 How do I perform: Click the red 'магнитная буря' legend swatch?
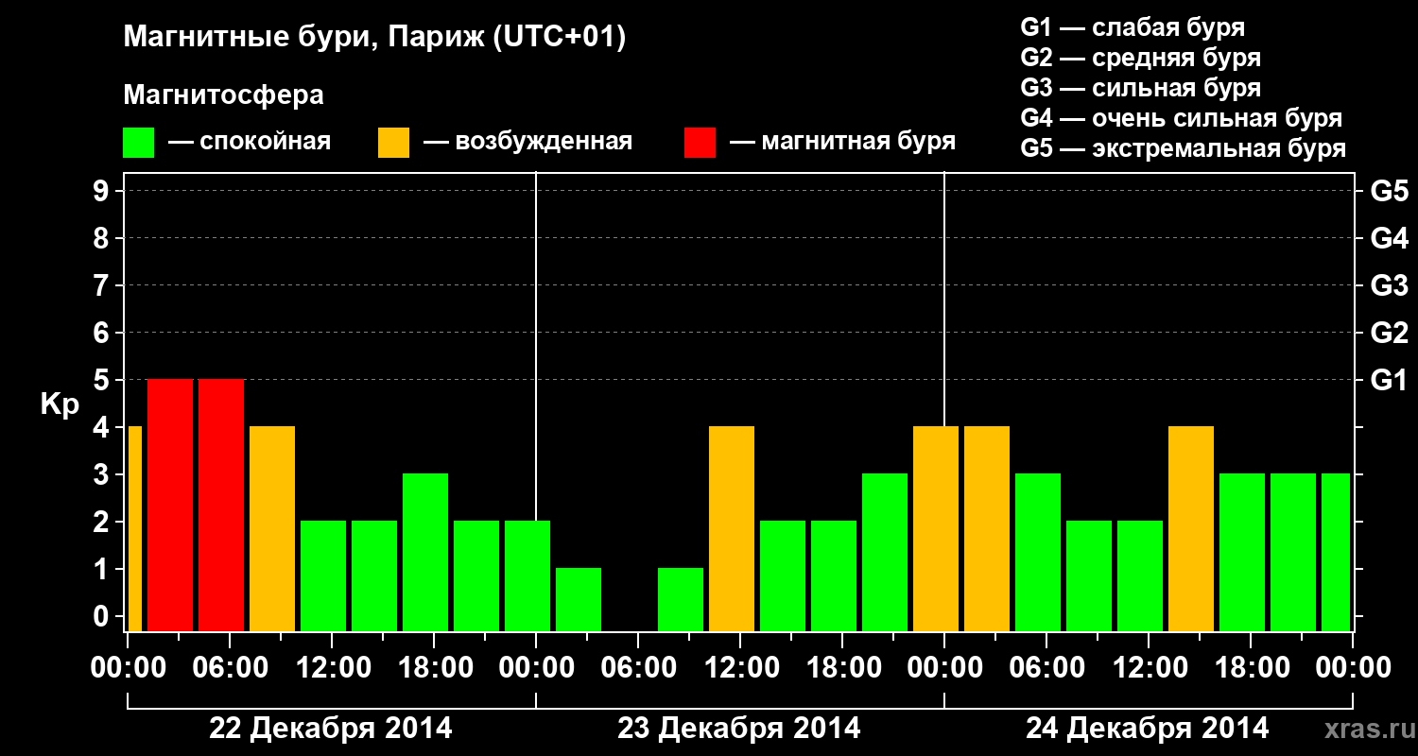point(700,143)
